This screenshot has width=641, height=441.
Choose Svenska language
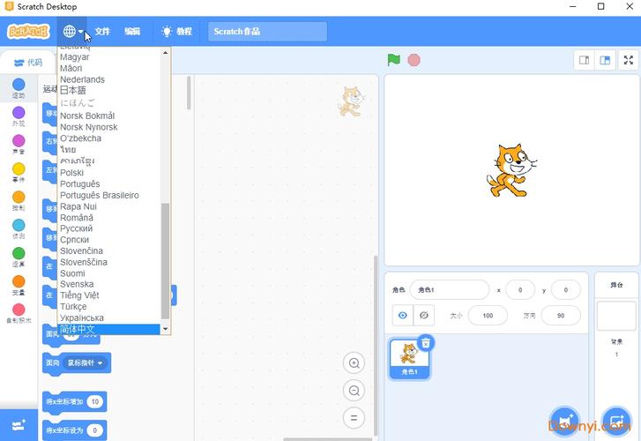108,284
